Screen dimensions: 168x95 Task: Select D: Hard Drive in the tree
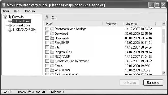(x=22, y=25)
